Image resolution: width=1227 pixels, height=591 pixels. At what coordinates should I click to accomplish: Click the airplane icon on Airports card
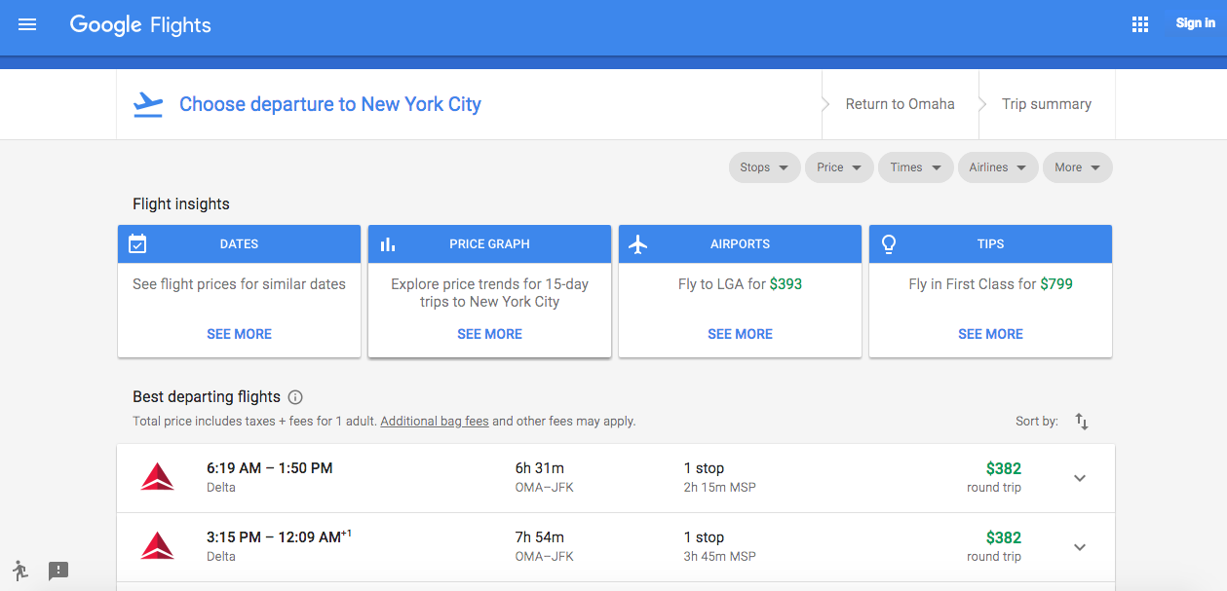coord(638,244)
